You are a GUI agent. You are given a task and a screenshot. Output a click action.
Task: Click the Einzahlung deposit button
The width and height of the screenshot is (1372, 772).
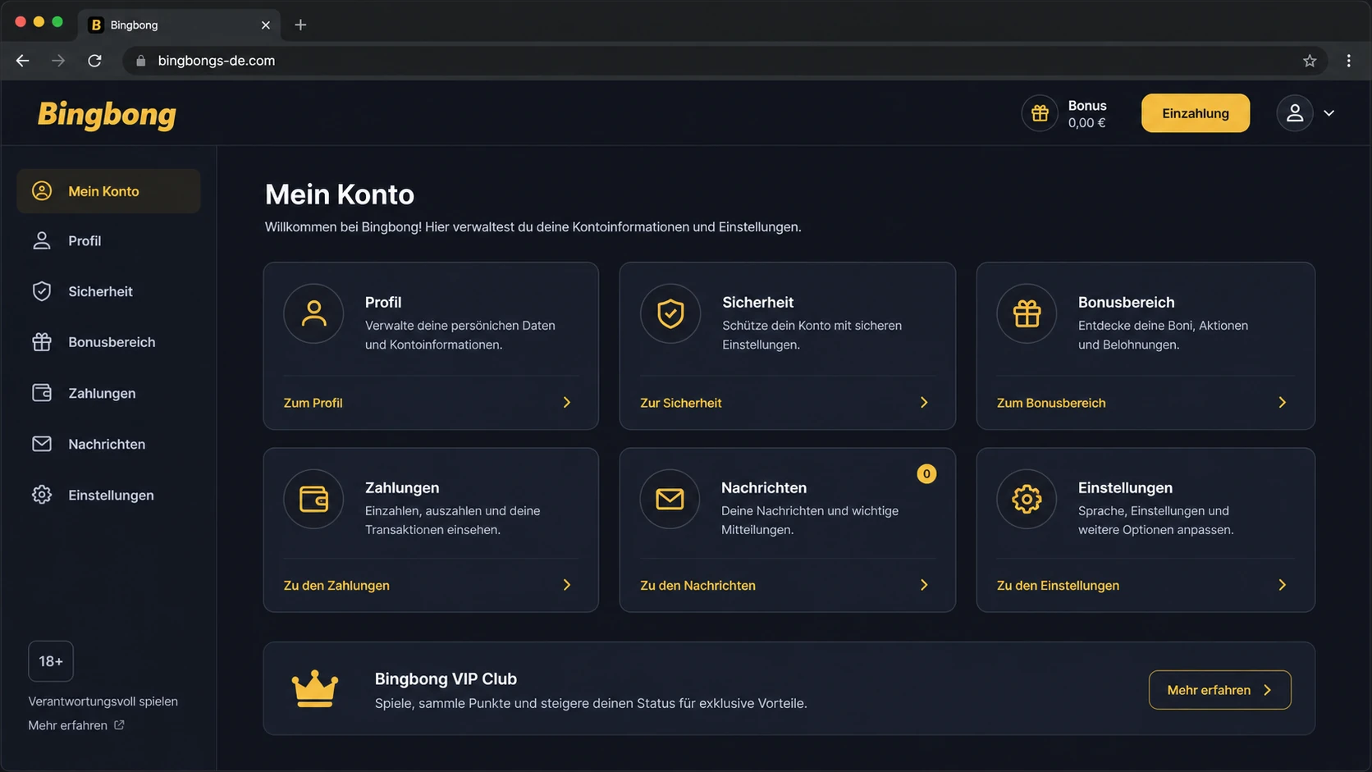pyautogui.click(x=1195, y=113)
